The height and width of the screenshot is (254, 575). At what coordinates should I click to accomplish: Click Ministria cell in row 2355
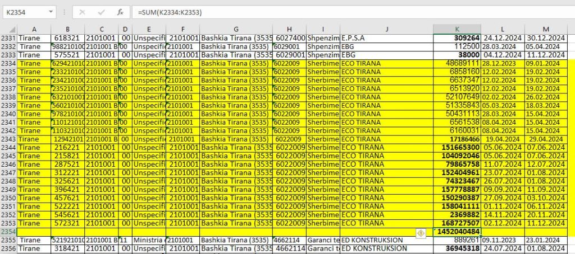pyautogui.click(x=149, y=240)
